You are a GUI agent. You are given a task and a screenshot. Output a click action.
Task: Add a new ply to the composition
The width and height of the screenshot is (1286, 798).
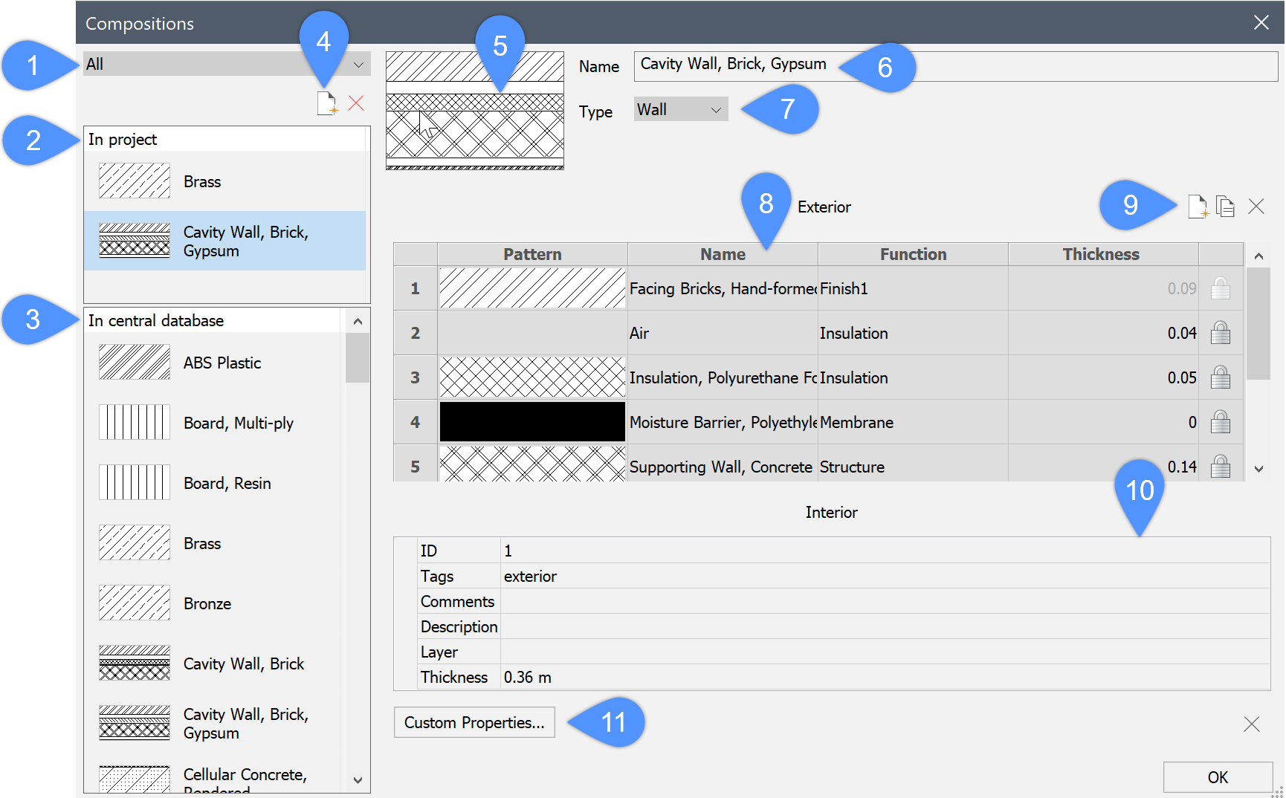1198,207
